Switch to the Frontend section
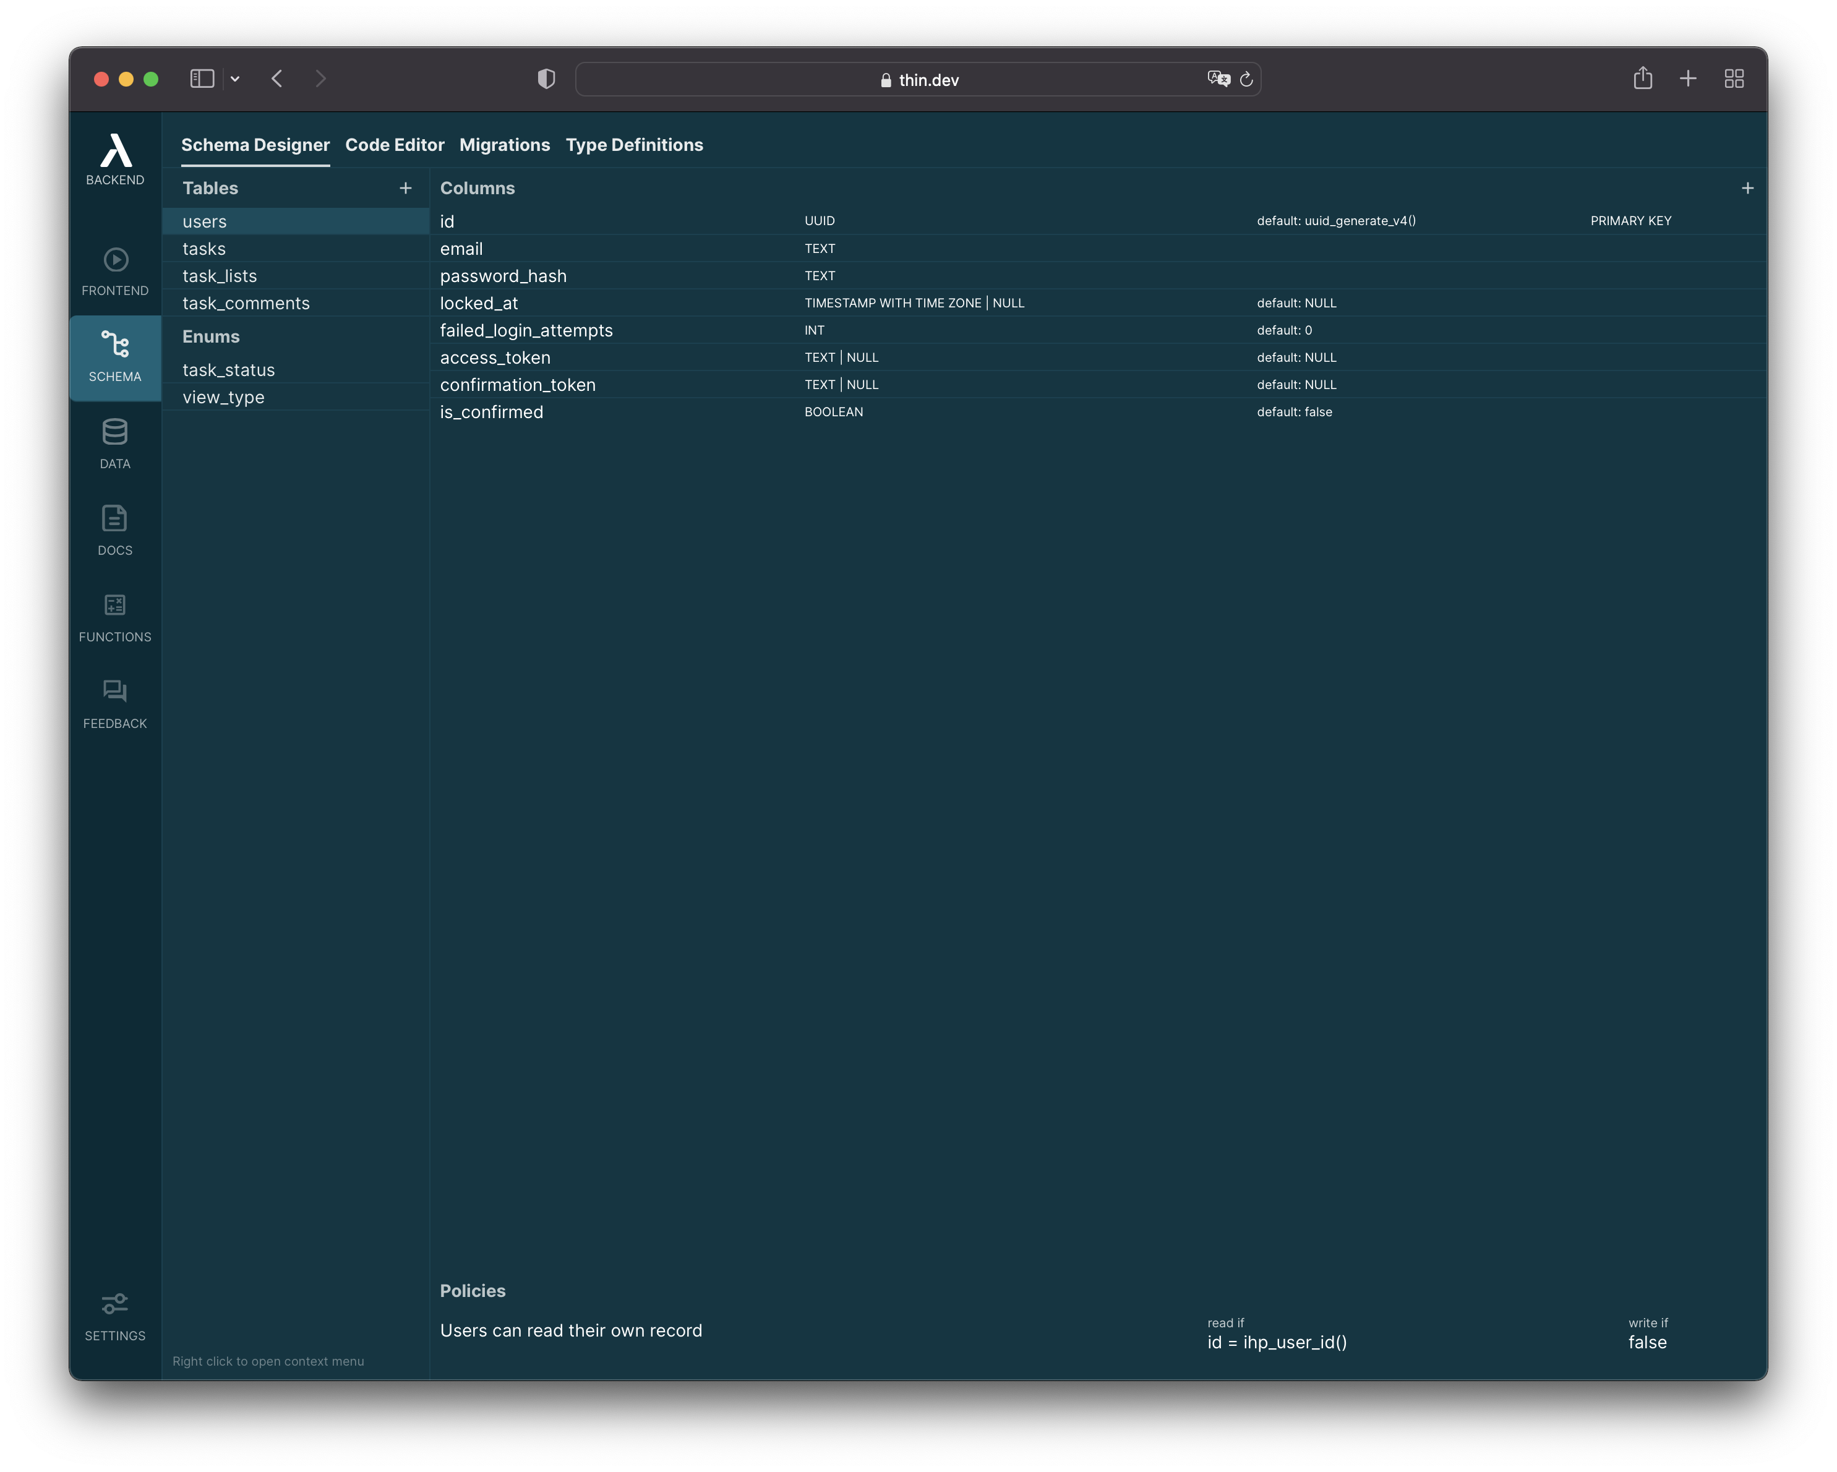The image size is (1837, 1472). pyautogui.click(x=114, y=271)
